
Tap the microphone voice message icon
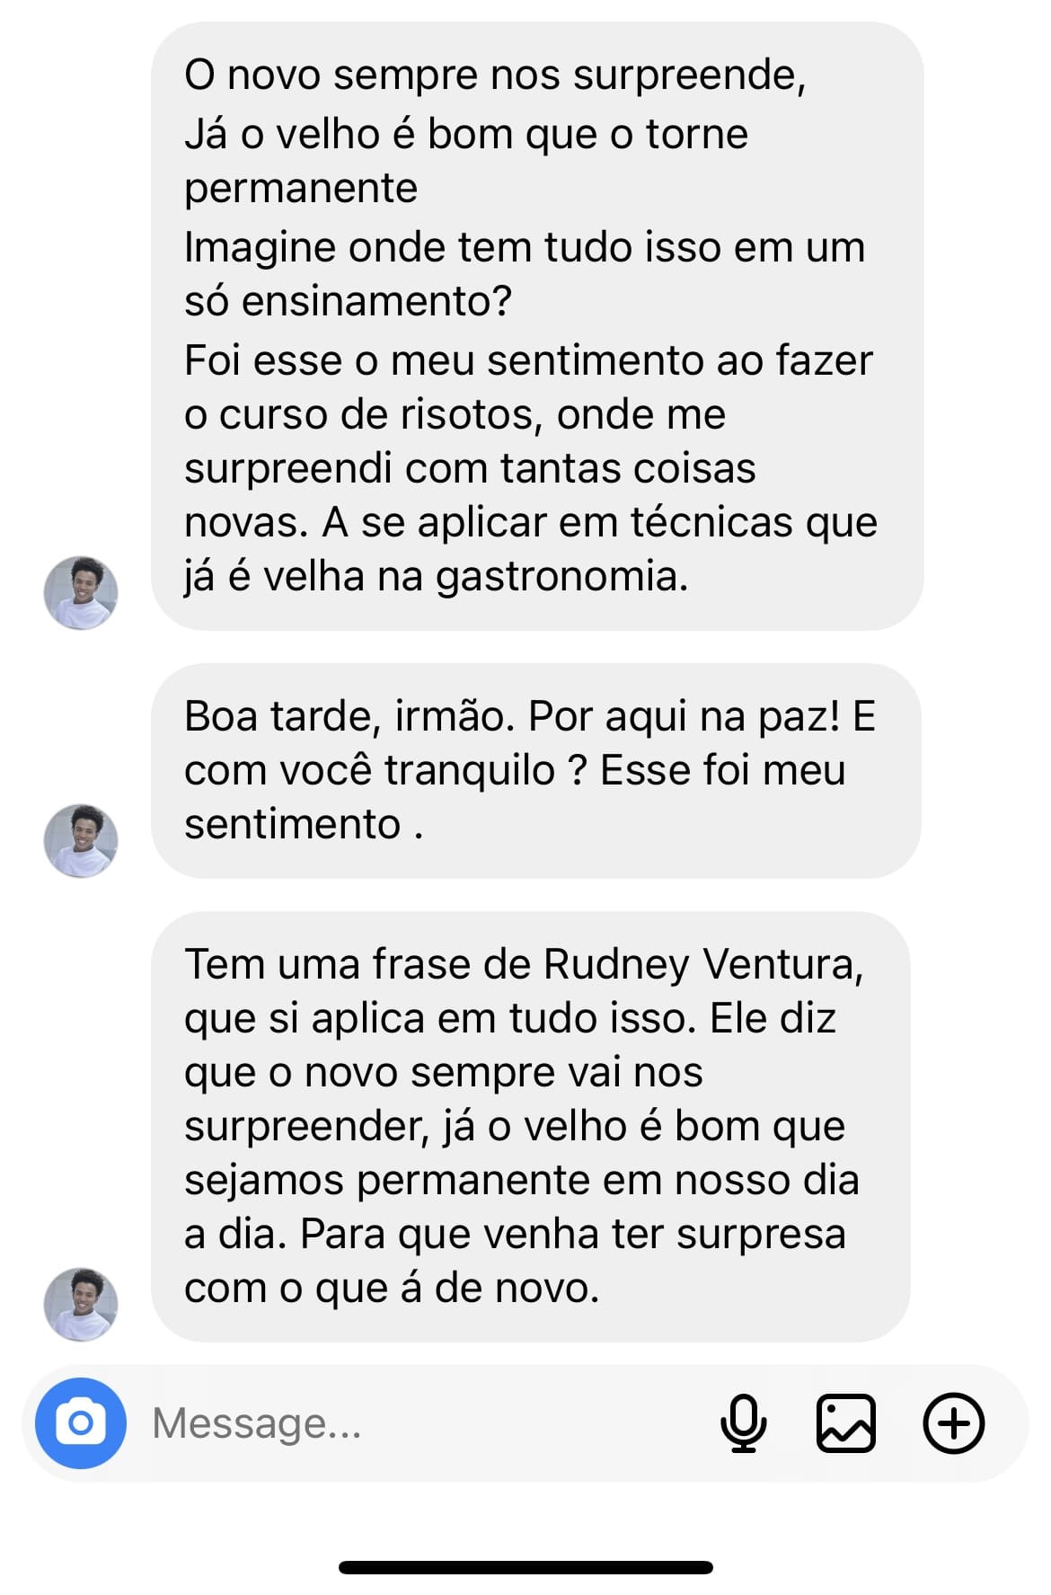tap(744, 1422)
